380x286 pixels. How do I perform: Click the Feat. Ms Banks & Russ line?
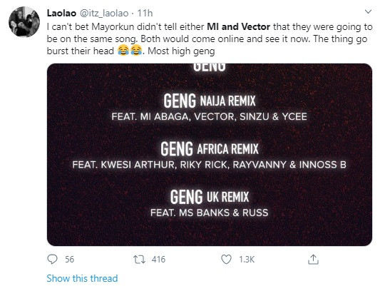(x=210, y=213)
